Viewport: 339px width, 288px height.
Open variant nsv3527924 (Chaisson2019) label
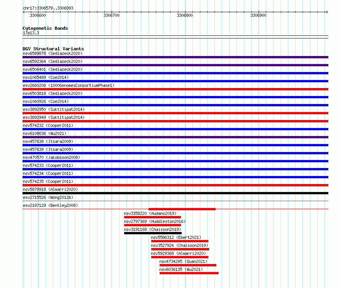179,245
